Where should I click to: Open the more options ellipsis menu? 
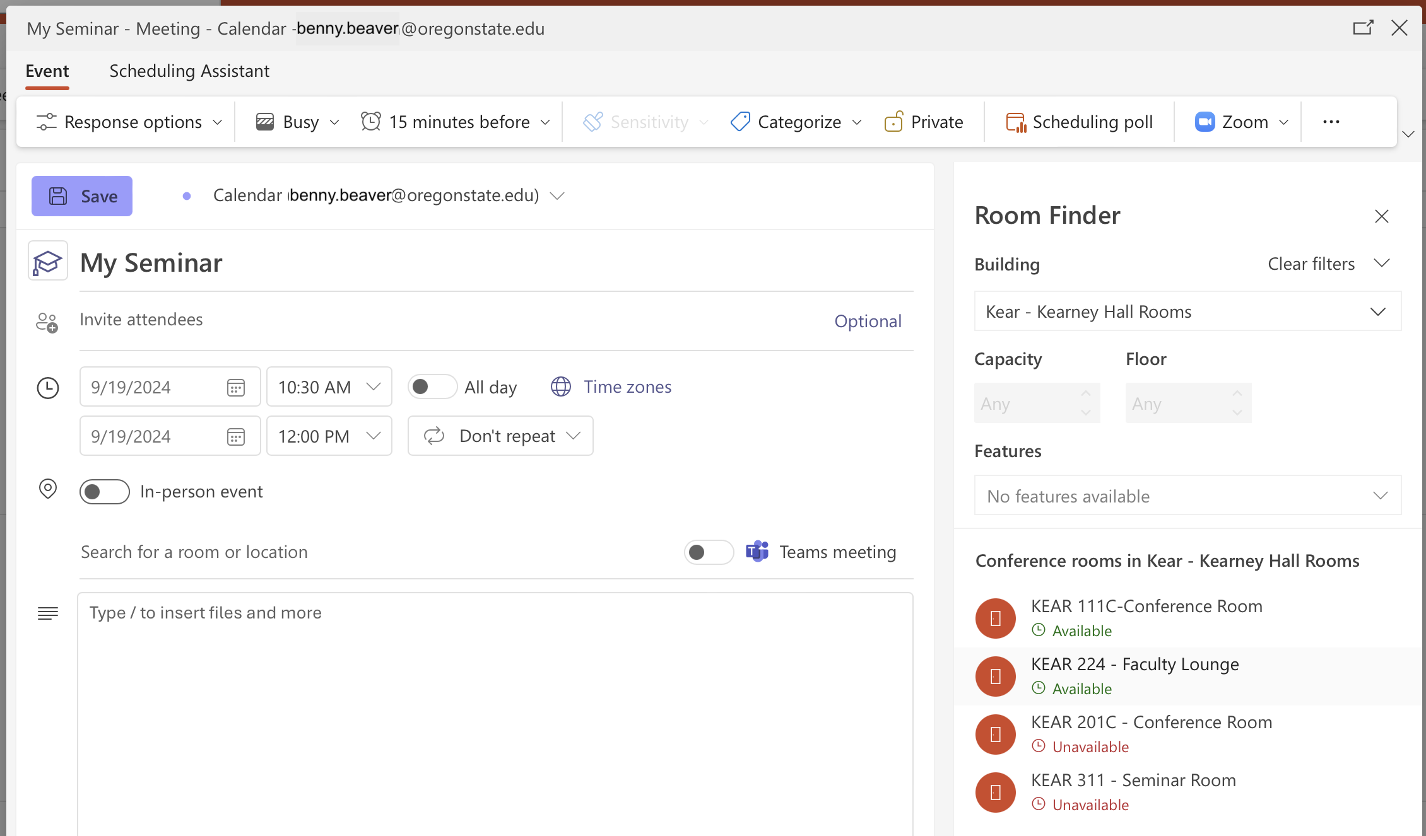pos(1331,122)
